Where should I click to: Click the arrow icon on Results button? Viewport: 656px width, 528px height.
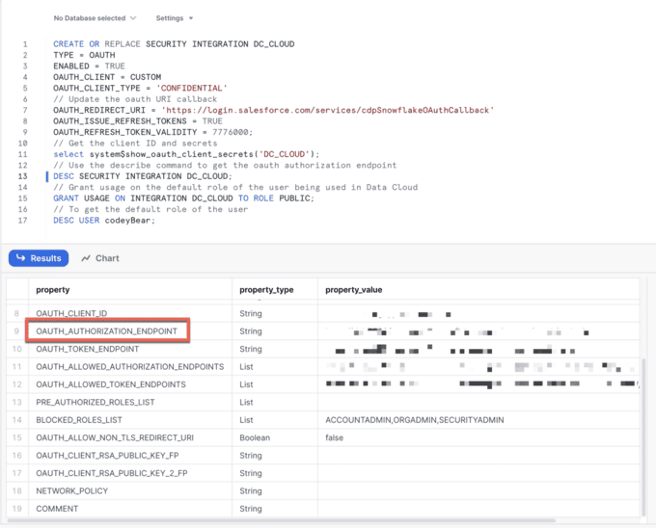21,258
